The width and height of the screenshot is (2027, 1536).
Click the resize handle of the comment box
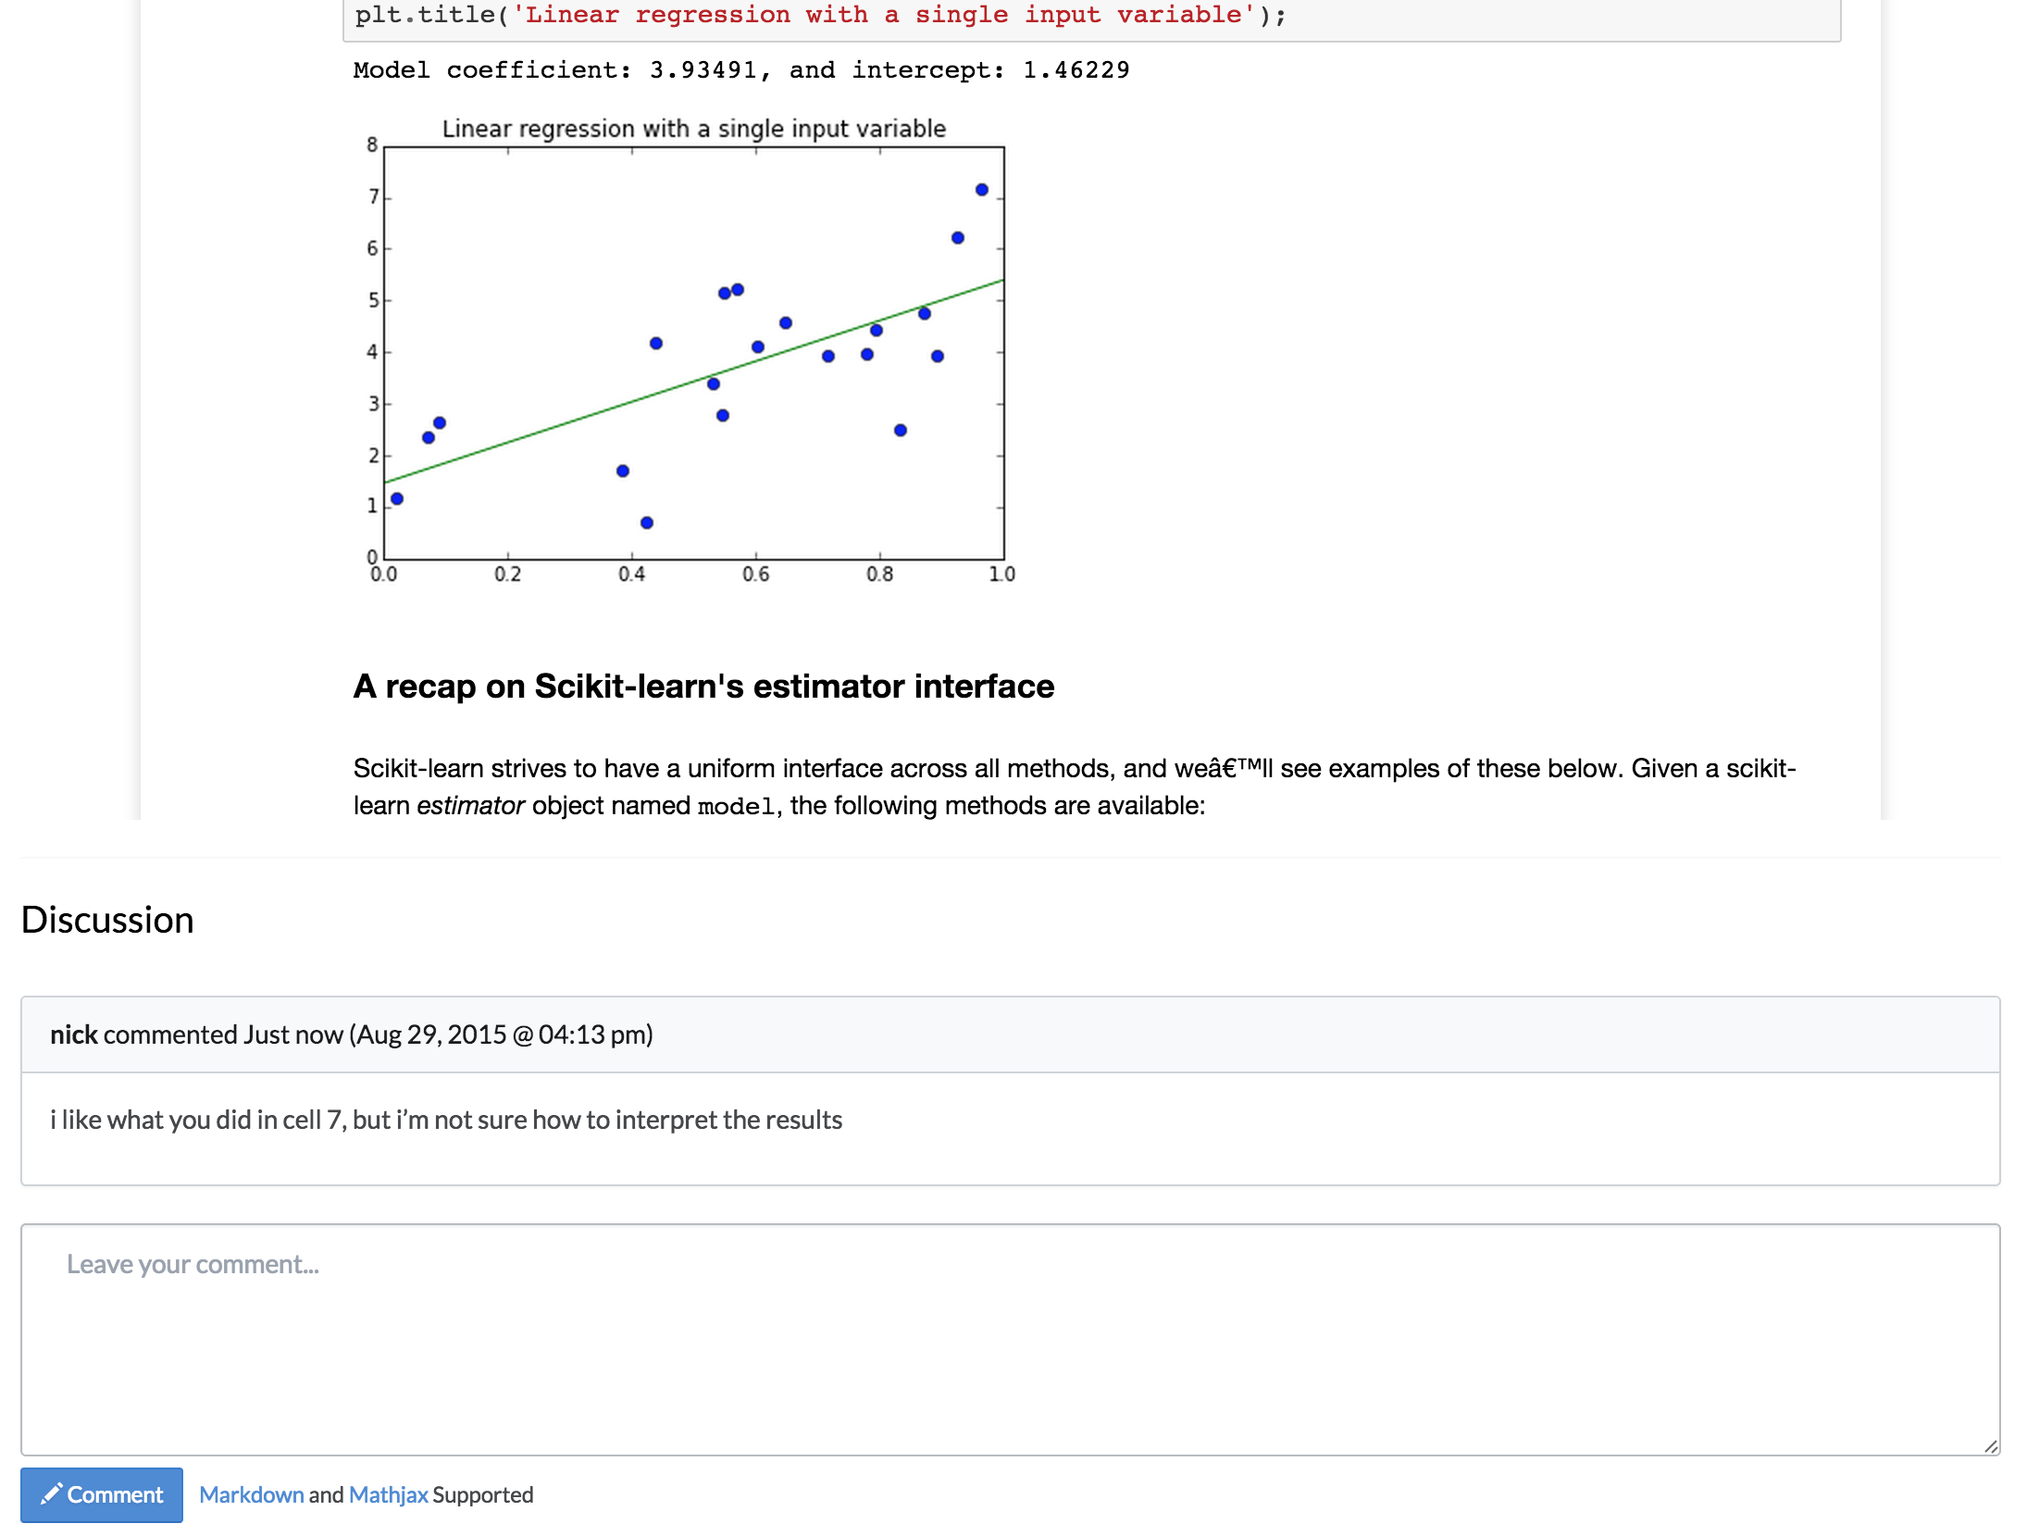tap(1990, 1446)
